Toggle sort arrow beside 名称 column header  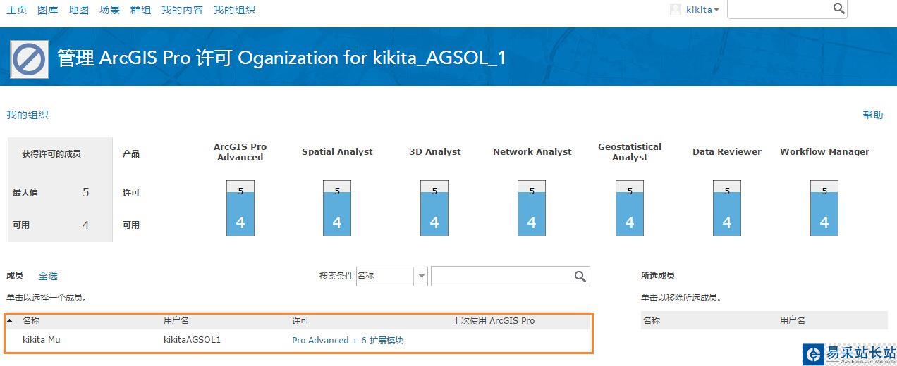pos(10,320)
